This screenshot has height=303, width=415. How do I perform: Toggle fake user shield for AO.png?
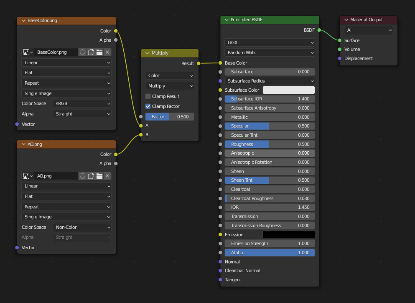83,176
